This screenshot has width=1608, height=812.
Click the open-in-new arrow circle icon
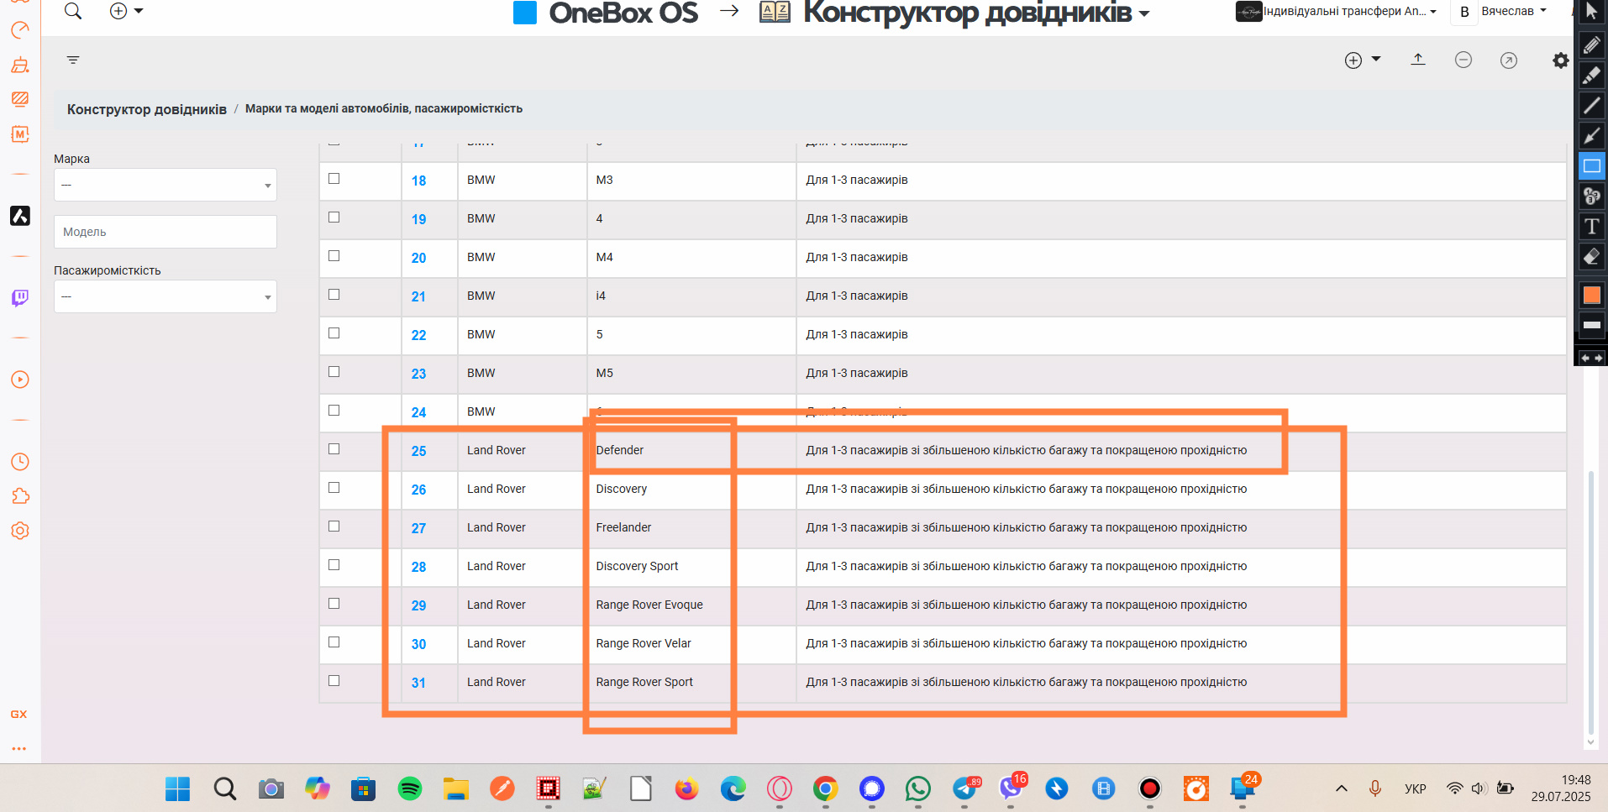click(1509, 60)
